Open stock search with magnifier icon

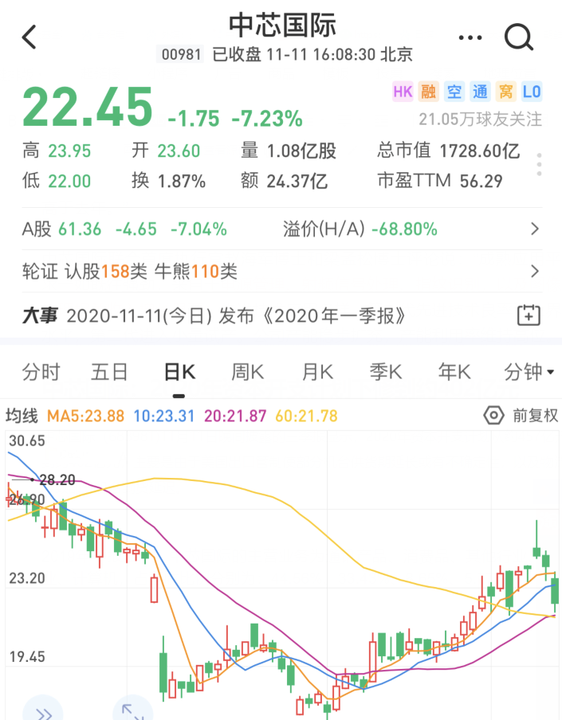[x=519, y=37]
